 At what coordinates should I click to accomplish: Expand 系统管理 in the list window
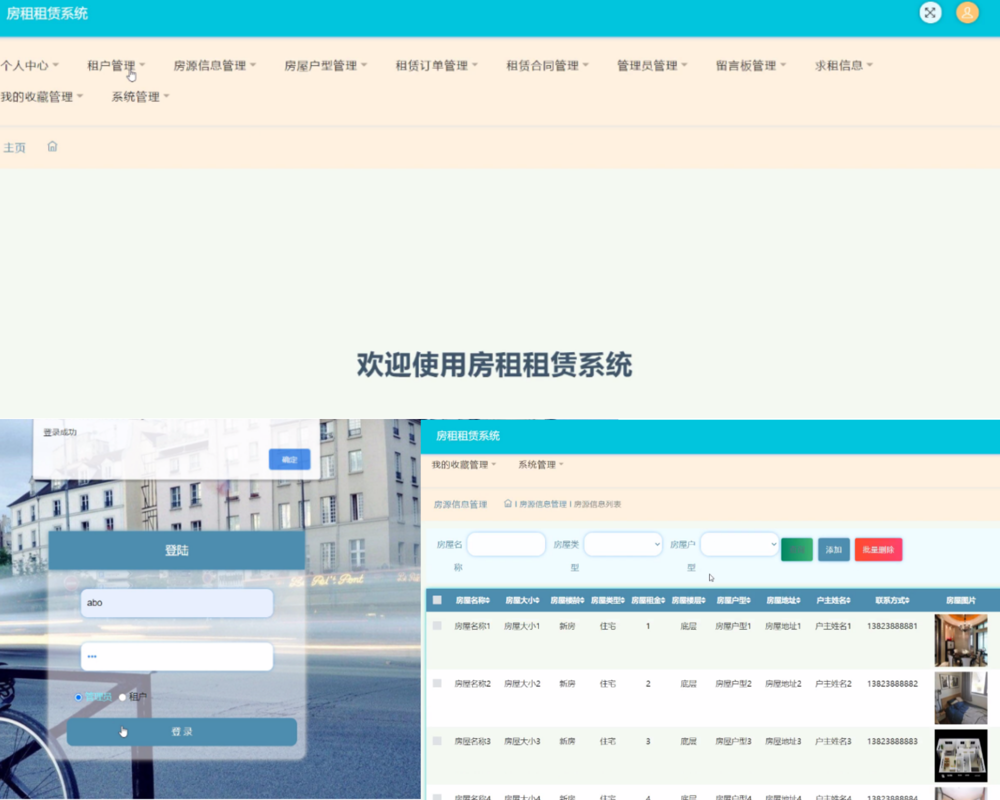coord(540,464)
